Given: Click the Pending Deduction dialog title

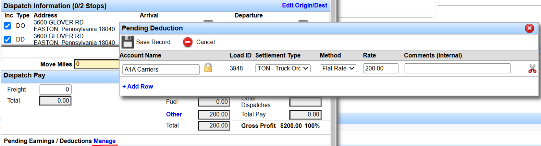Looking at the screenshot, I should click(x=152, y=28).
